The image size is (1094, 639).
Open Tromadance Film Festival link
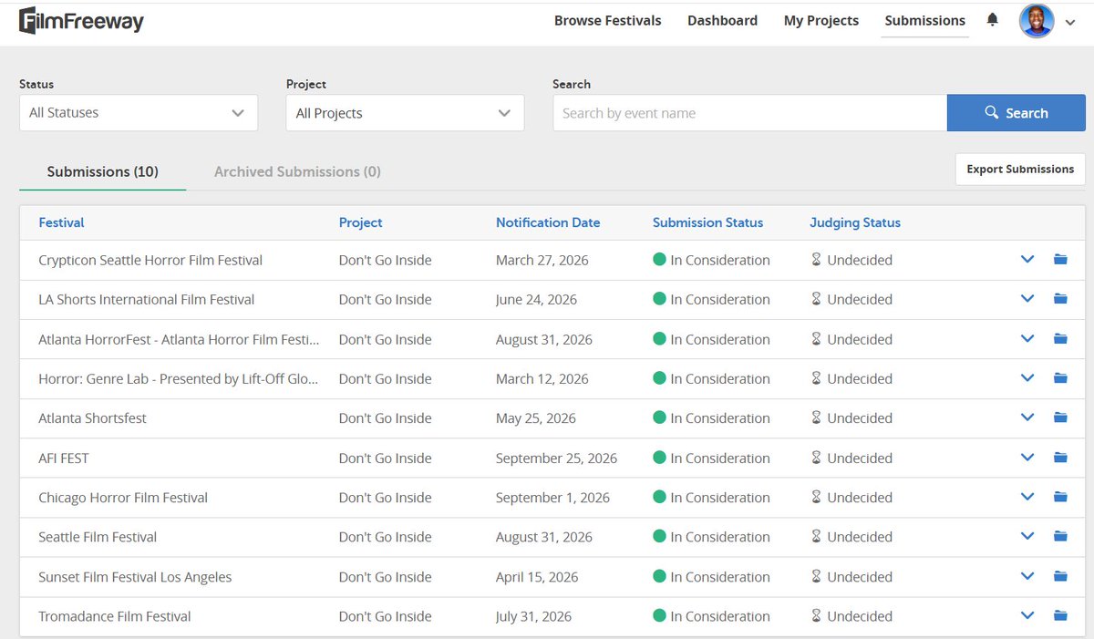pos(115,616)
